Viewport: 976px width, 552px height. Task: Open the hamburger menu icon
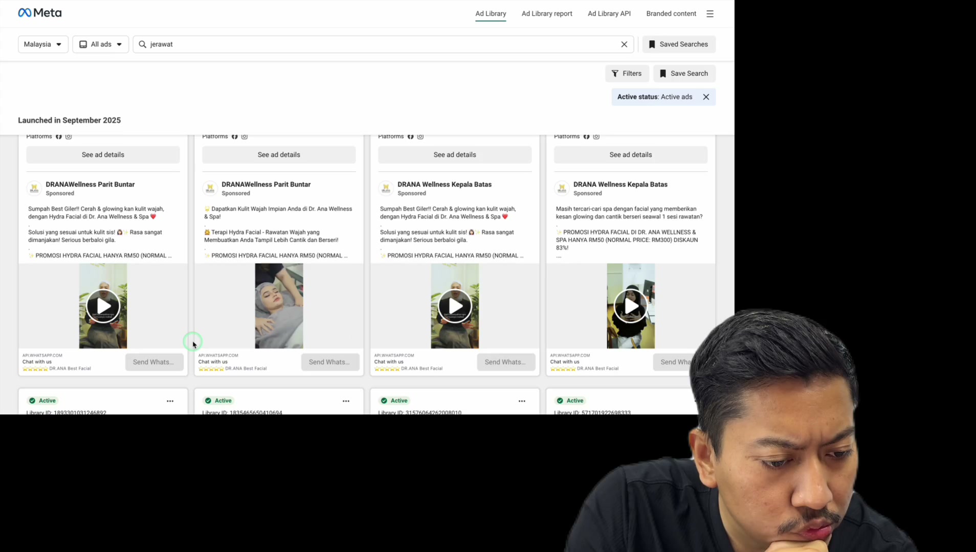pyautogui.click(x=710, y=14)
